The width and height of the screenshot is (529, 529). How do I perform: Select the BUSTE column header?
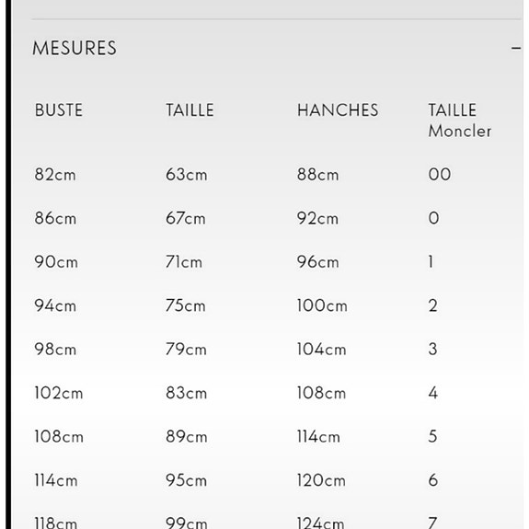click(x=59, y=110)
